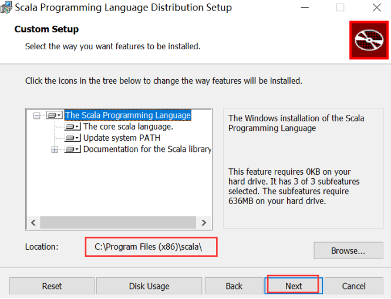Click the feature size description text mentioning 636MB
The width and height of the screenshot is (391, 299).
[x=294, y=186]
